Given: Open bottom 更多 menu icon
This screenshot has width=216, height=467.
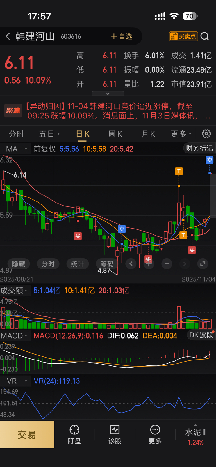Looking at the screenshot, I should [155, 434].
